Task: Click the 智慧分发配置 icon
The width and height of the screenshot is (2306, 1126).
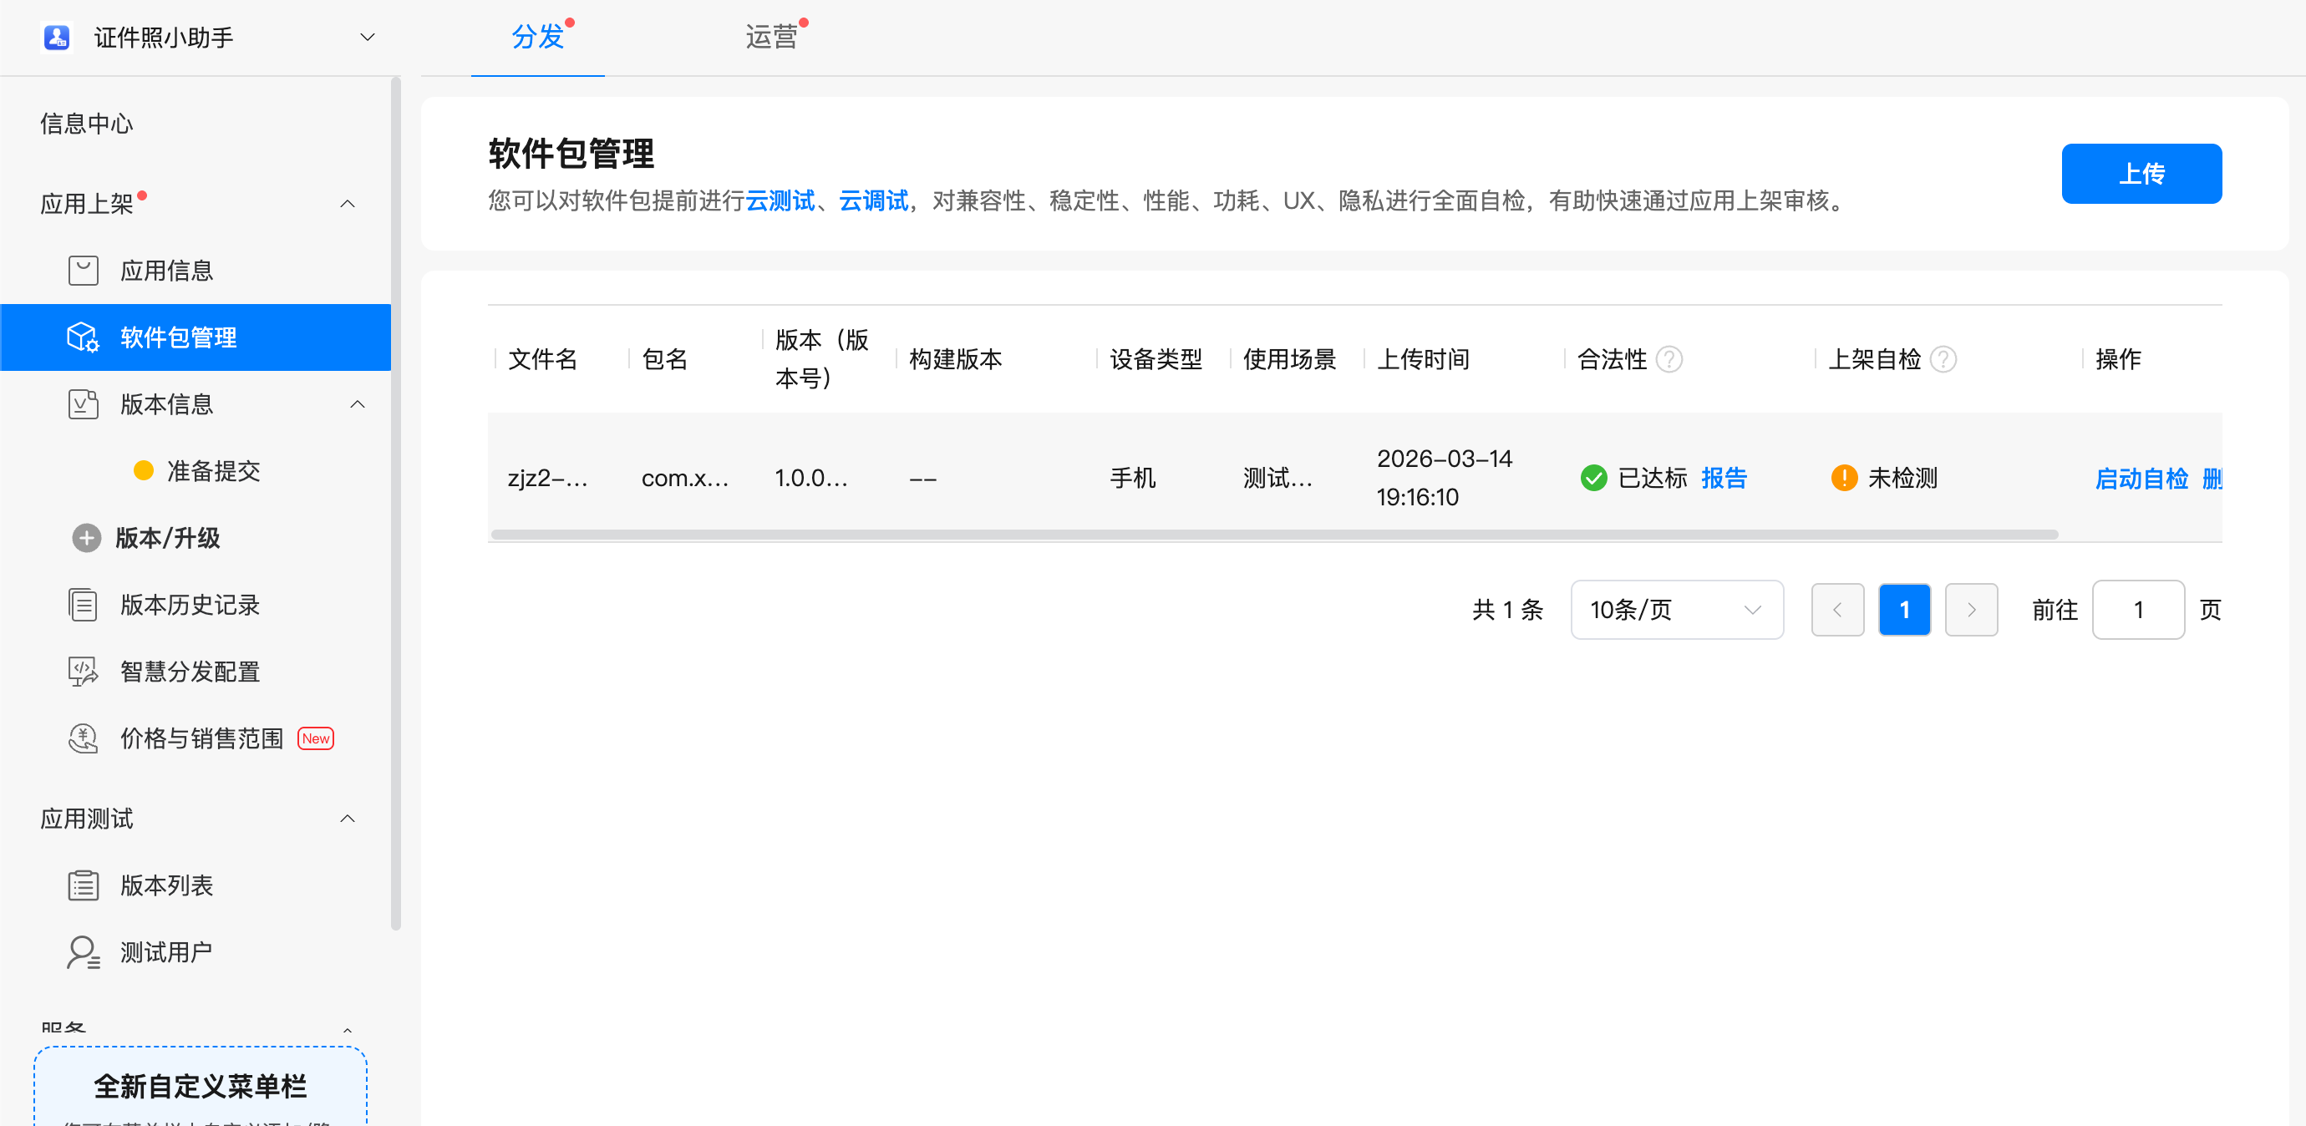Action: tap(84, 672)
